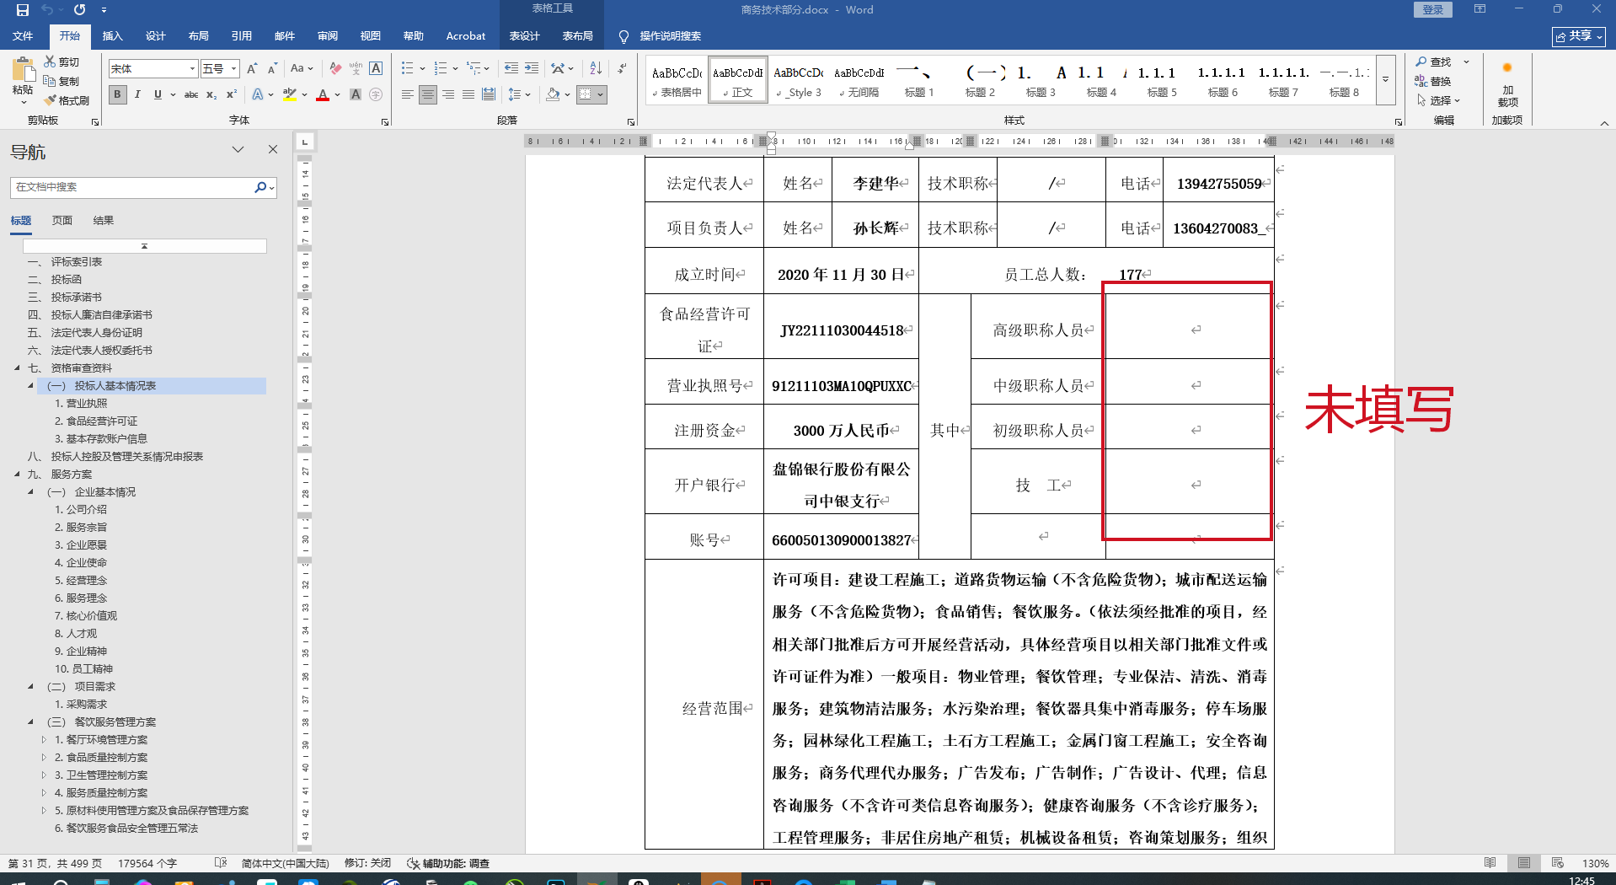Screen dimensions: 1616x885
Task: Switch to print layout view in status bar
Action: (x=1524, y=863)
